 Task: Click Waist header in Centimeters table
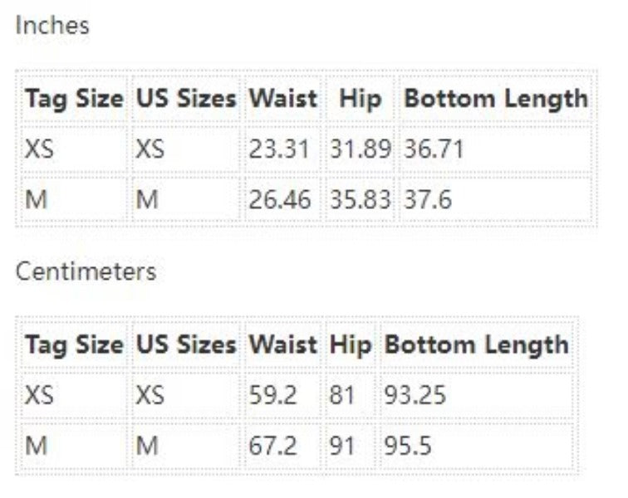click(x=283, y=345)
